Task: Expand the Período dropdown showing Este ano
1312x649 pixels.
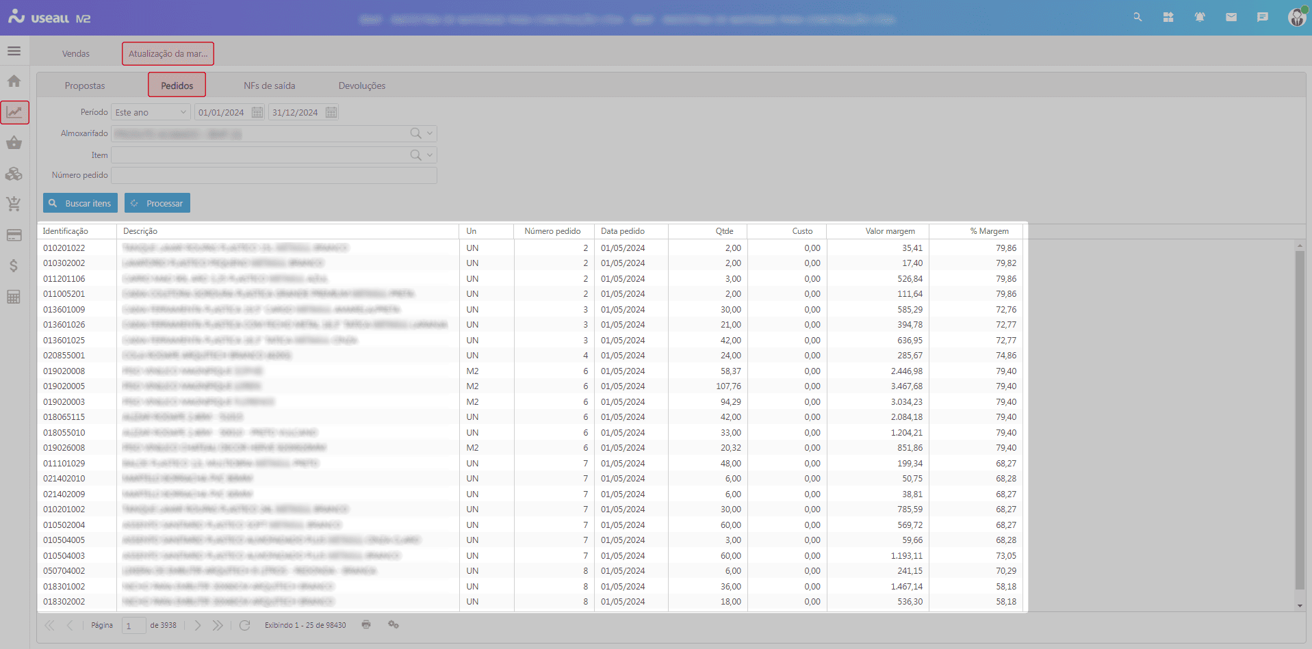Action: coord(183,112)
